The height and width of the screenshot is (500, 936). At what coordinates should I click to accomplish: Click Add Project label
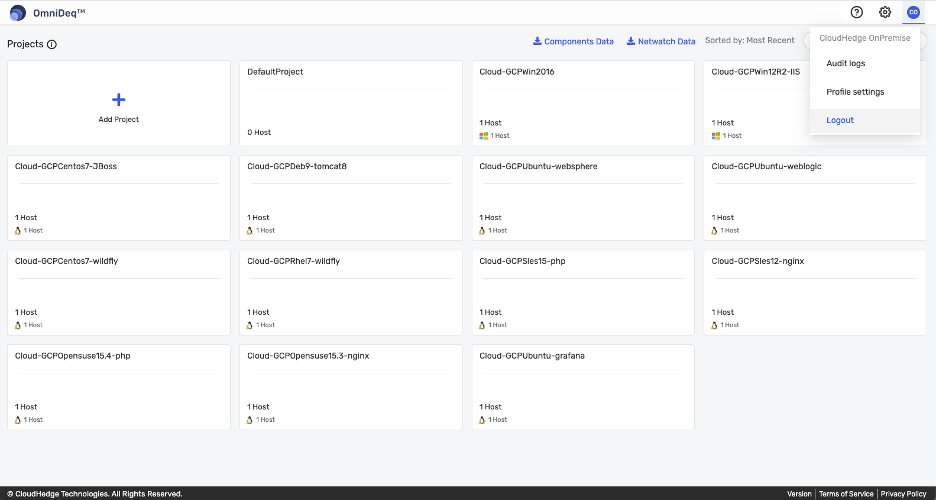click(119, 120)
